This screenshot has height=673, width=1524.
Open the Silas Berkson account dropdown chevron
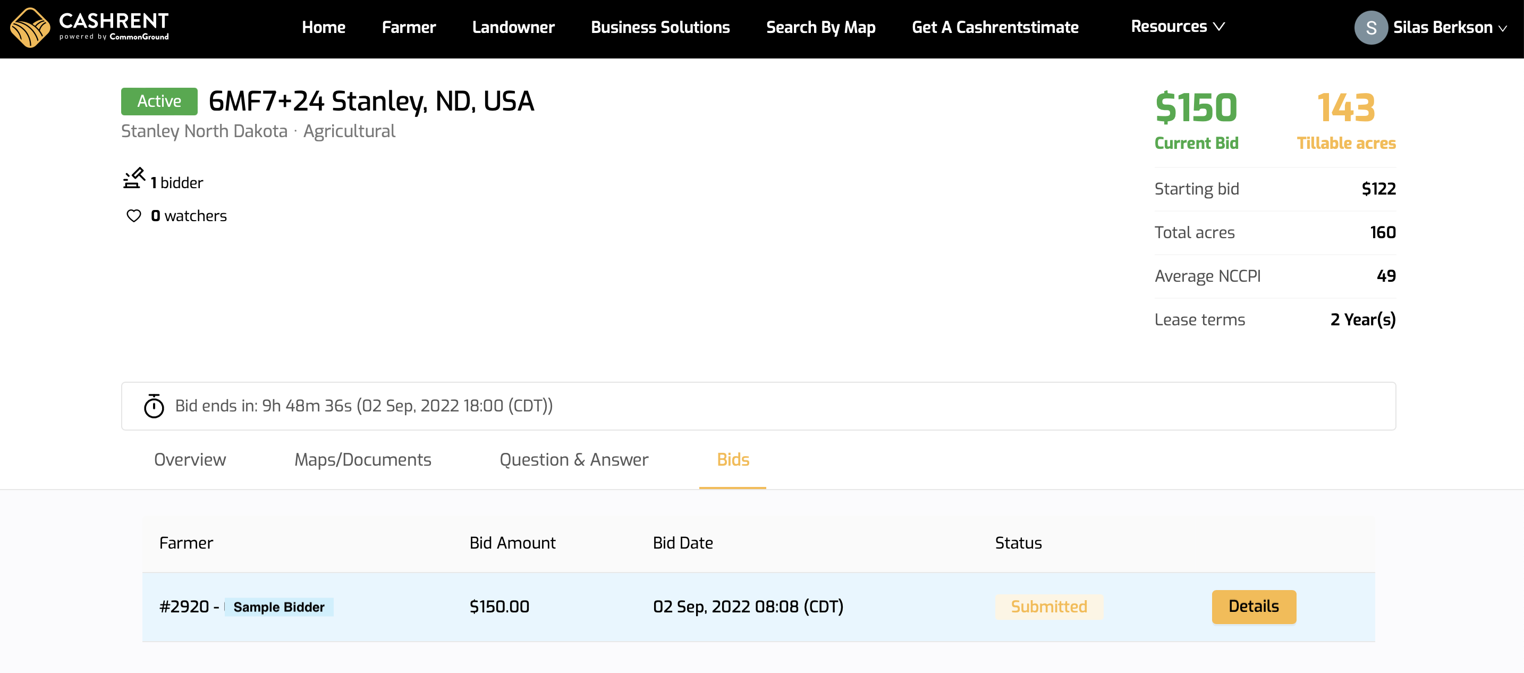tap(1503, 28)
